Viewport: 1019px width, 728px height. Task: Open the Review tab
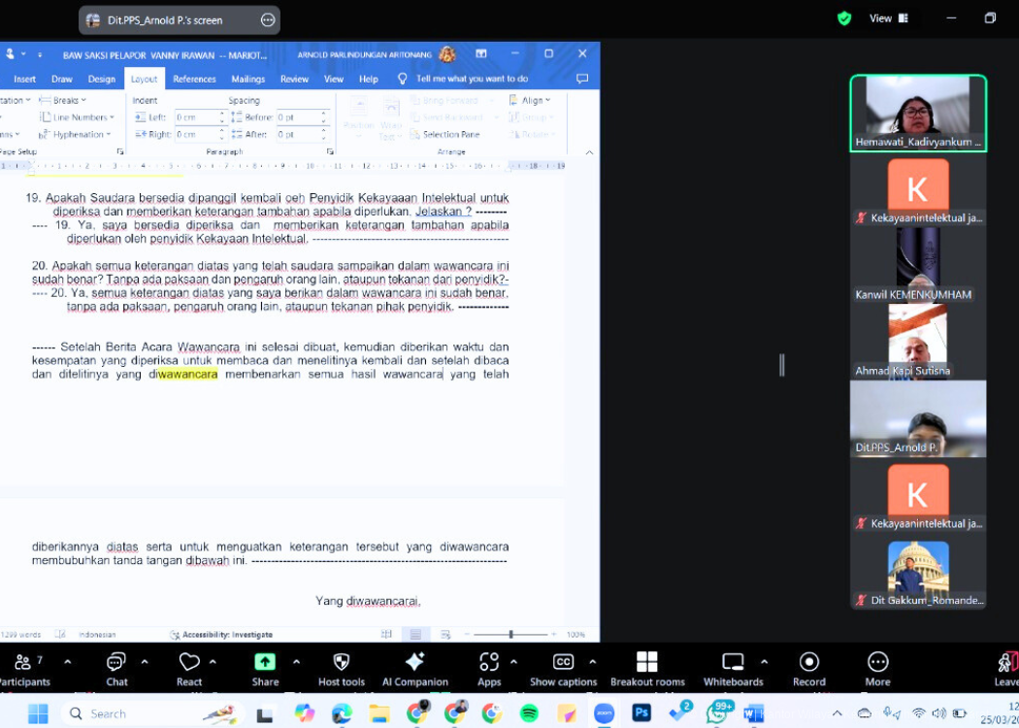point(294,79)
